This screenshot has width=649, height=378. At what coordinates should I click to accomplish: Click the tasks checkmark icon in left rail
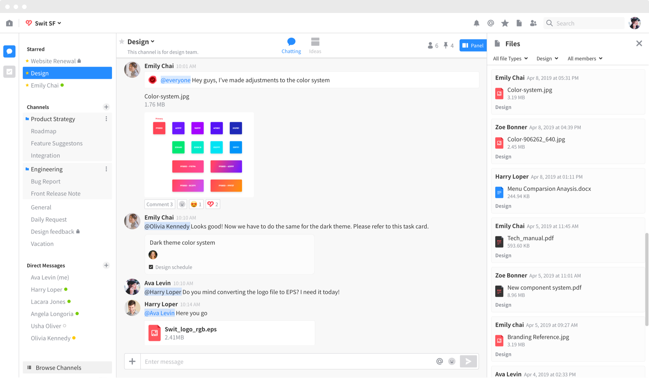[x=9, y=72]
